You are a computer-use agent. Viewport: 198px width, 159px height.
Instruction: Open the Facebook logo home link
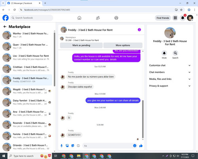[x=6, y=18]
